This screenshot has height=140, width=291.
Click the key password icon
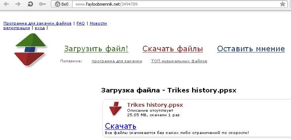(42, 4)
